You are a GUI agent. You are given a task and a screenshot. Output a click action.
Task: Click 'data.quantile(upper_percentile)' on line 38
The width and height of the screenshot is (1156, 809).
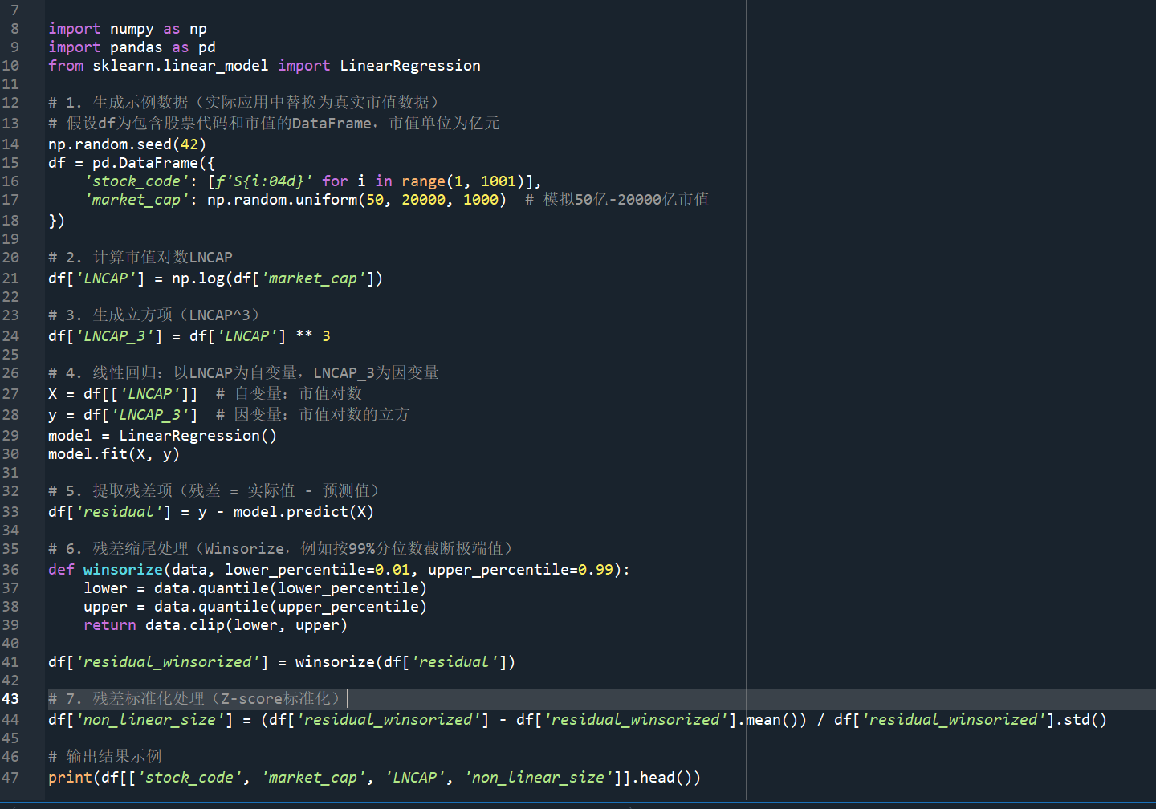pos(291,607)
